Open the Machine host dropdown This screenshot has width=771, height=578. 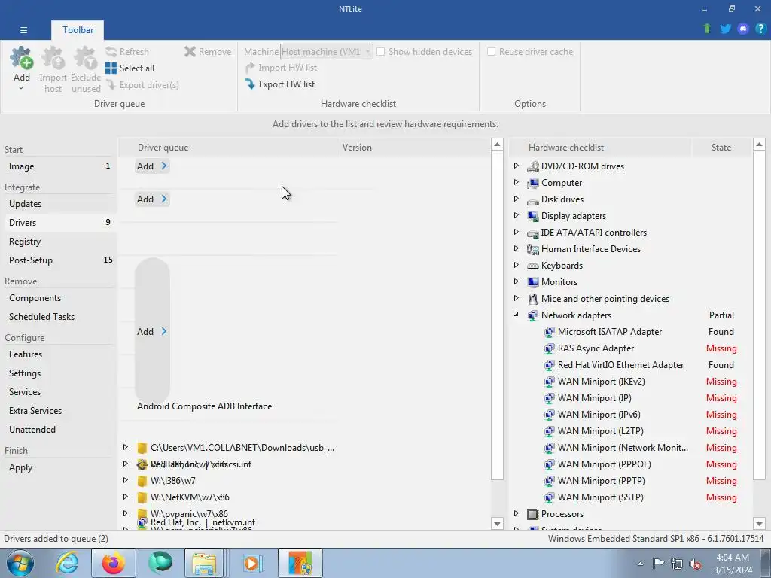coord(327,52)
